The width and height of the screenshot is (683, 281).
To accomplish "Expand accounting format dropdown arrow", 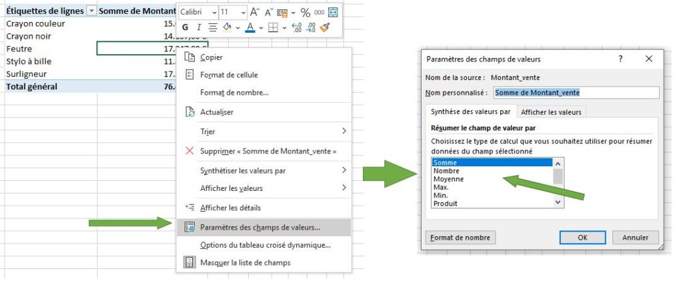I will 293,13.
